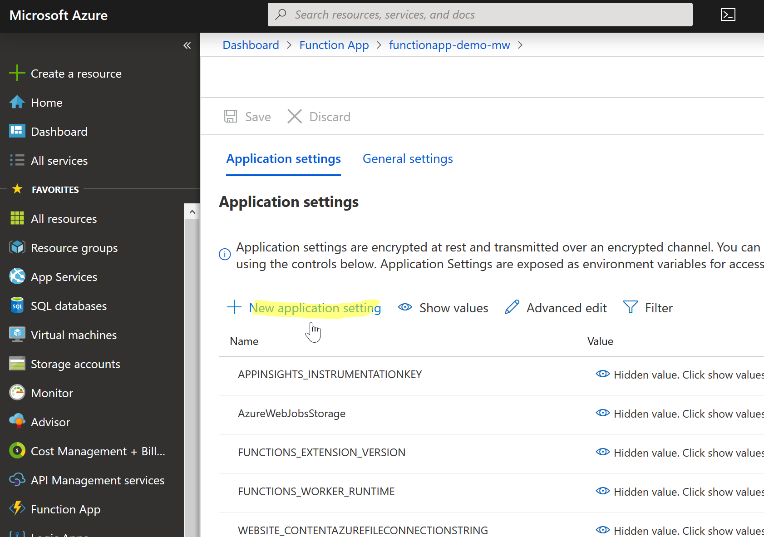Image resolution: width=764 pixels, height=537 pixels.
Task: Switch to the General settings tab
Action: (407, 158)
